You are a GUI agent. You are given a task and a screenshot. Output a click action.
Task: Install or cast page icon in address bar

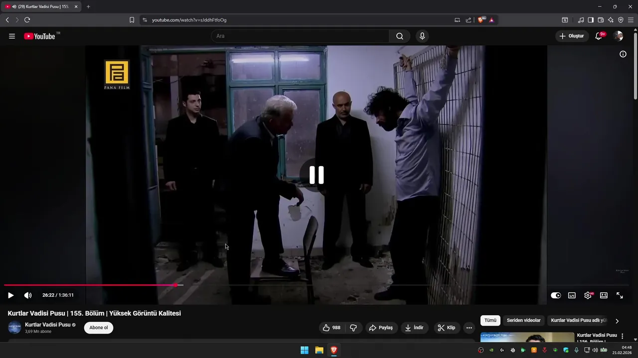pyautogui.click(x=457, y=20)
